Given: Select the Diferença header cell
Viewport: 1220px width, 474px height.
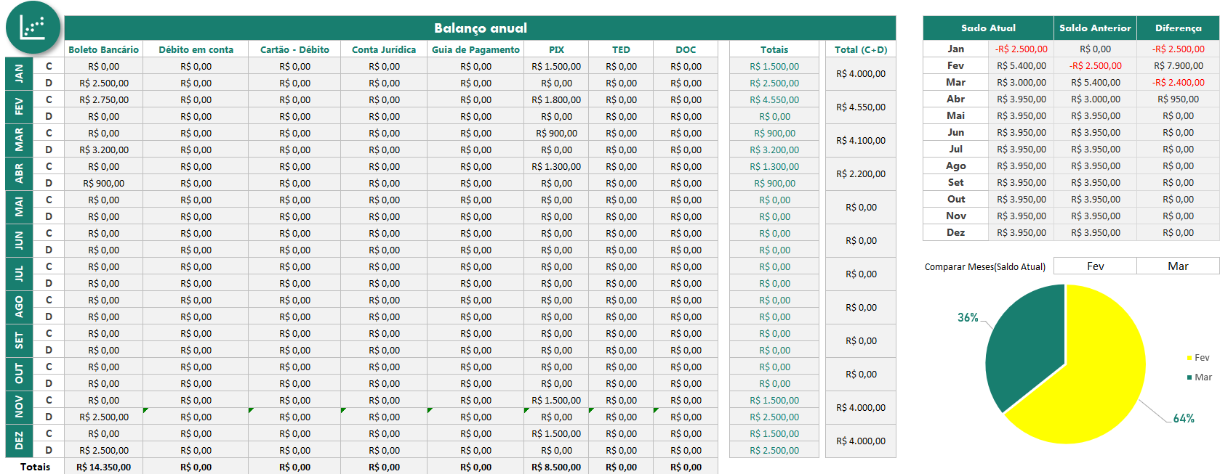Looking at the screenshot, I should tap(1178, 28).
